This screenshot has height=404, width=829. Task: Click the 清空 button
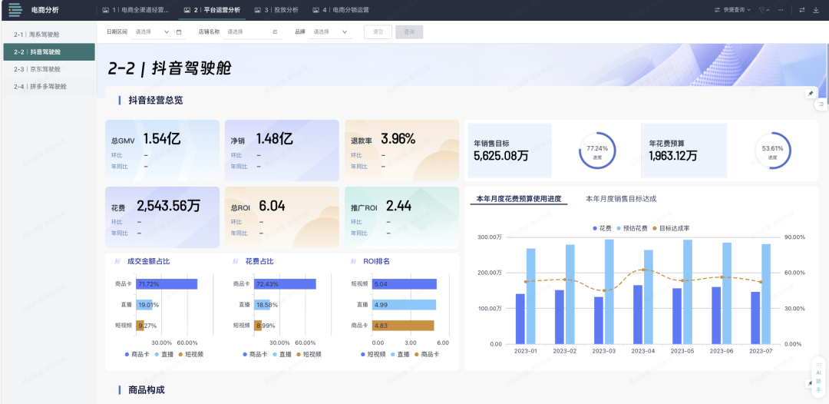[x=378, y=31]
